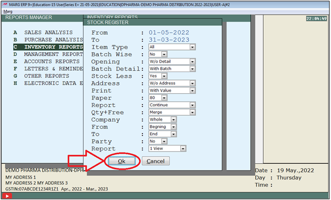Expand the Report dropdown showing 1 View
The image size is (331, 200).
point(168,148)
